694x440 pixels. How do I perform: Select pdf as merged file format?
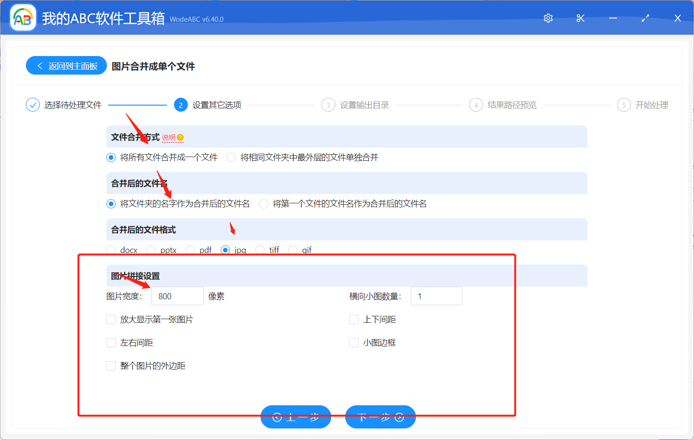(190, 250)
